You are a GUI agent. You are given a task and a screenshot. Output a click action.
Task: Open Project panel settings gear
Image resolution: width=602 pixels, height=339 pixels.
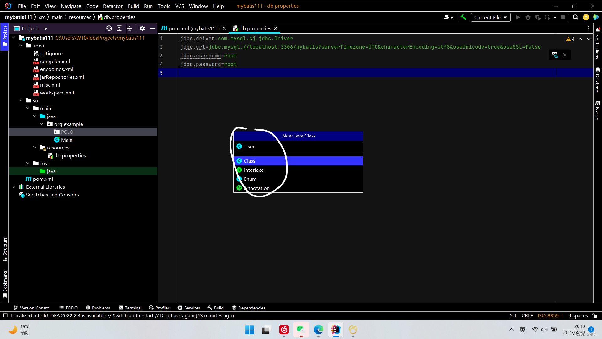click(x=142, y=28)
